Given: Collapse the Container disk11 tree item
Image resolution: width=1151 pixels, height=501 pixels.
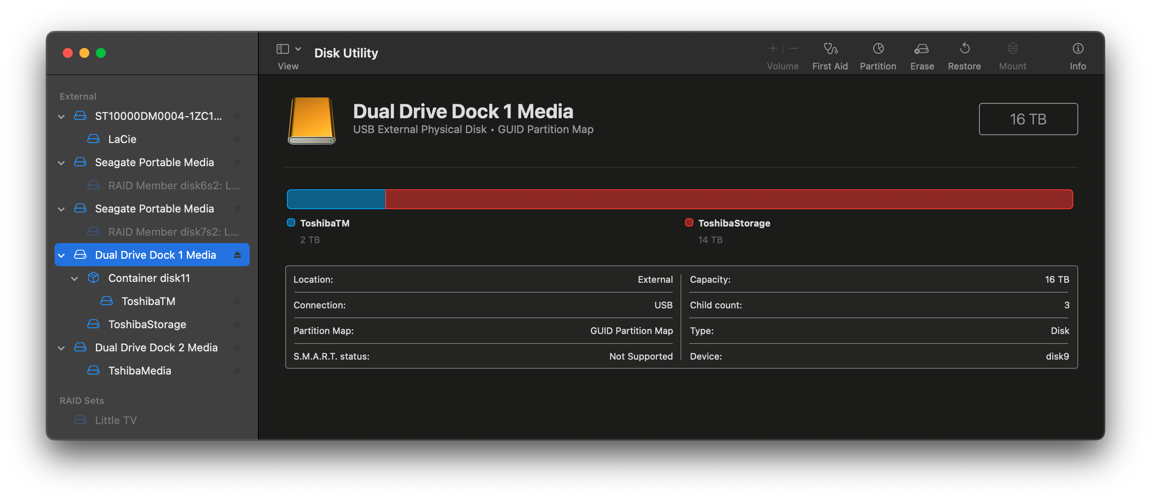Looking at the screenshot, I should click(x=74, y=279).
